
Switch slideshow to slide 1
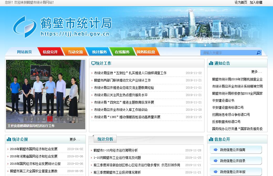(x=26, y=119)
